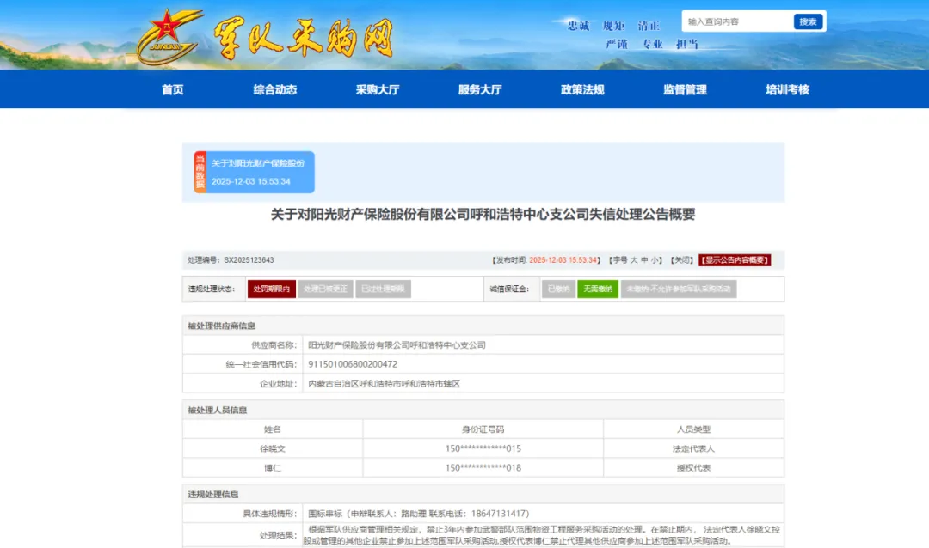The width and height of the screenshot is (929, 548).
Task: Click the name cell 徐晓文
Action: [273, 448]
